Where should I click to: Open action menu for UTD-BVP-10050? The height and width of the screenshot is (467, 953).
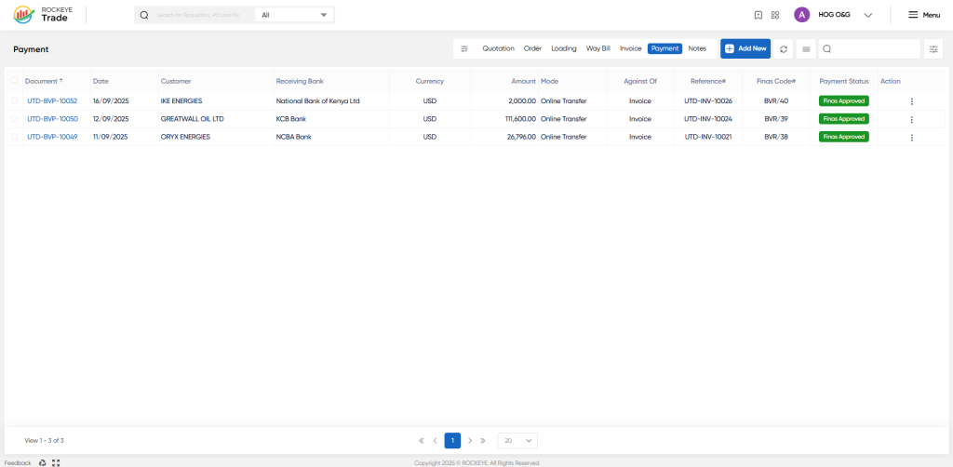tap(911, 120)
